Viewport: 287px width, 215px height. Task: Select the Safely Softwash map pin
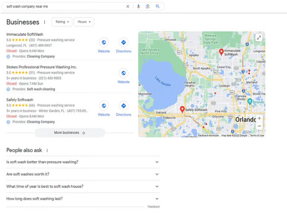pos(182,109)
